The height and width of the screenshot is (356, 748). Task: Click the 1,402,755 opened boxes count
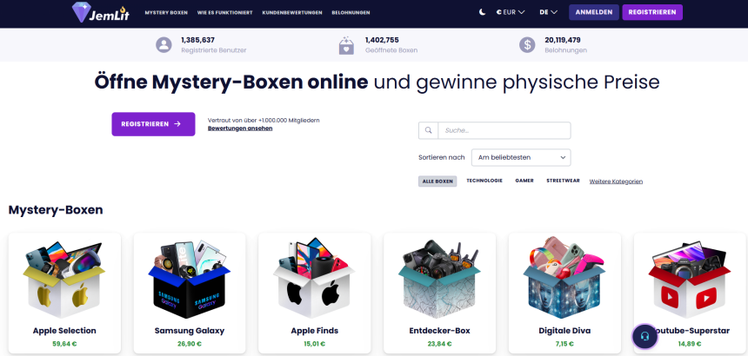[382, 40]
